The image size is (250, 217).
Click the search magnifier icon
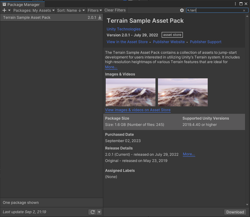(188, 10)
